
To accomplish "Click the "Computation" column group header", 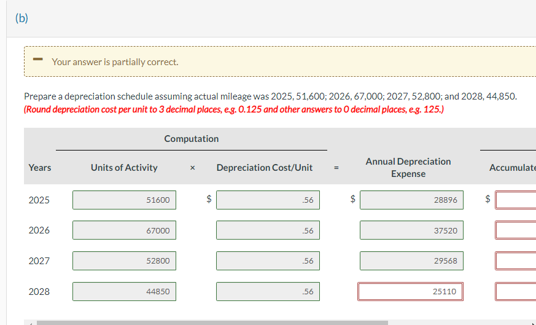I will (x=192, y=139).
